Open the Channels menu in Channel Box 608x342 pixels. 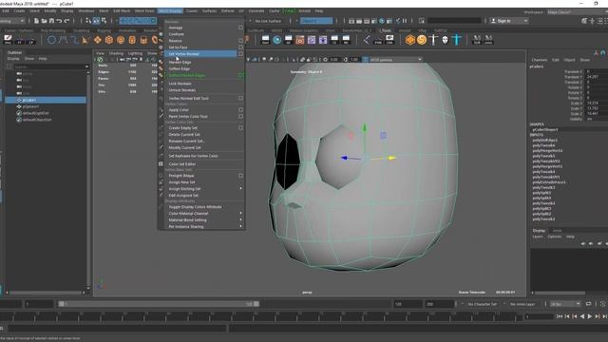tap(540, 60)
